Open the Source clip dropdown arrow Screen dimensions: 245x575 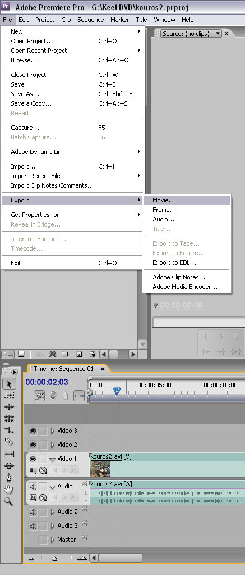pos(218,33)
